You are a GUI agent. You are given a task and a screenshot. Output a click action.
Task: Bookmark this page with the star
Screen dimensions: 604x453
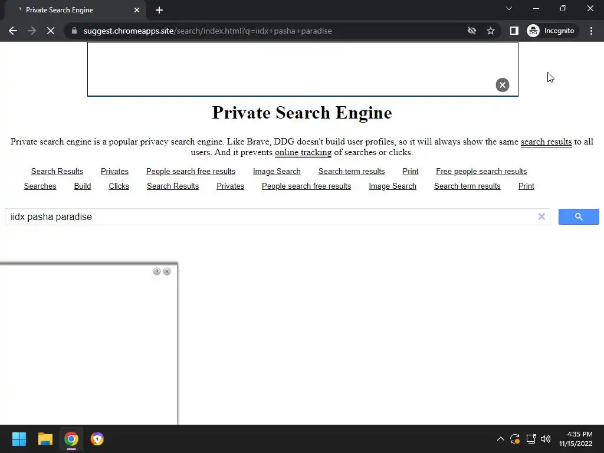tap(490, 31)
